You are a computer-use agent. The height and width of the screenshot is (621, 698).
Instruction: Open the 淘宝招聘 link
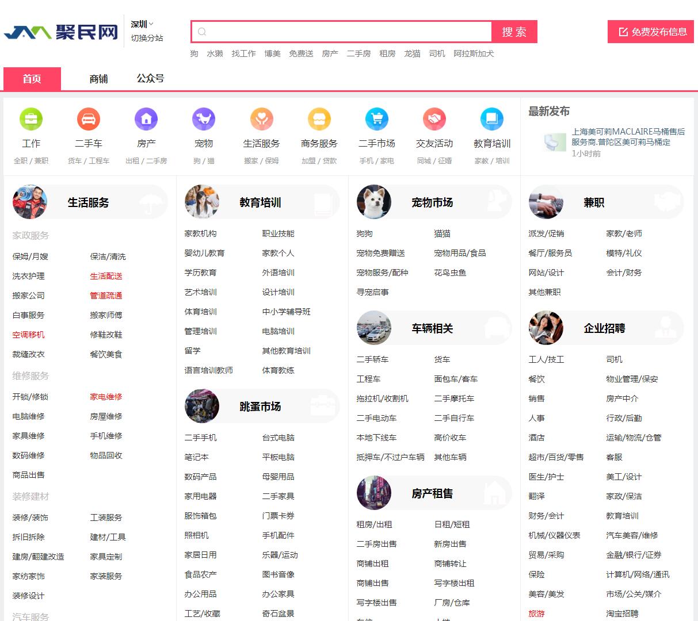click(622, 614)
